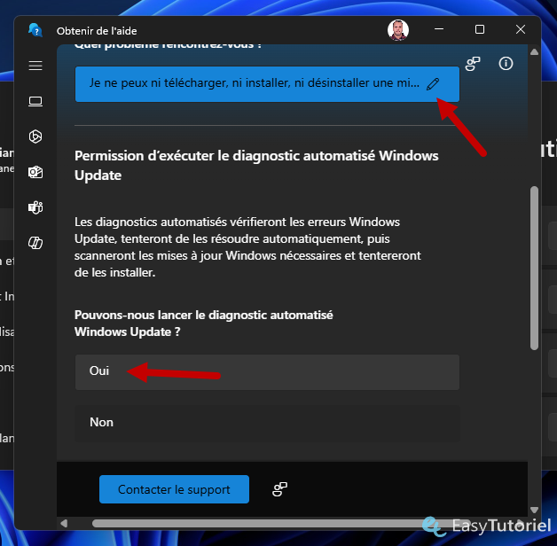This screenshot has width=557, height=546.
Task: Open the Teams icon in sidebar
Action: point(35,207)
